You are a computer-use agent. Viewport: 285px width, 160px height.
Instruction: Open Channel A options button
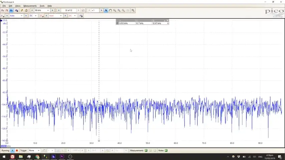click(3, 16)
